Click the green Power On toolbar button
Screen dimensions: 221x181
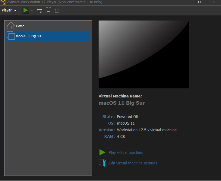[x=26, y=10]
